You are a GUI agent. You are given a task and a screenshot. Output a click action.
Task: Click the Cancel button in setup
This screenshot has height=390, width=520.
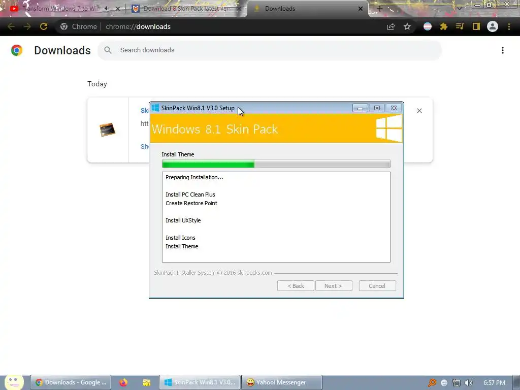377,286
